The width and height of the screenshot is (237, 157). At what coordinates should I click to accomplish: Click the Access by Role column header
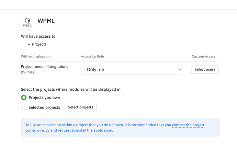point(92,56)
